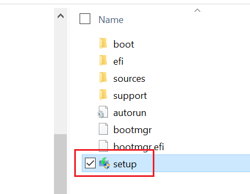Screen dimensions: 250x194
Task: Click the bootmgr.efi file icon
Action: (x=103, y=146)
